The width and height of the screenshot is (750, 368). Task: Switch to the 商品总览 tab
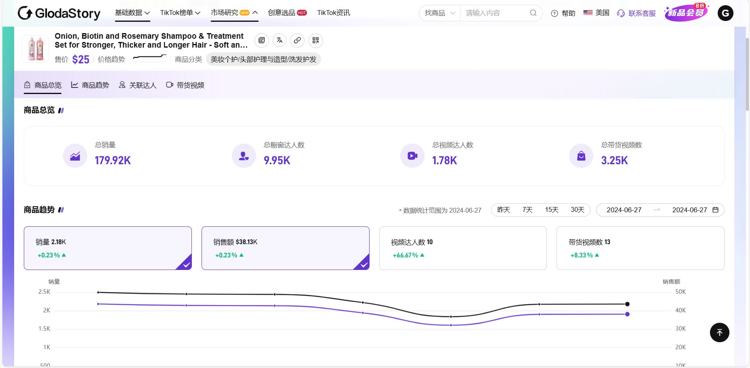pos(43,85)
